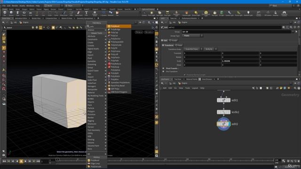The width and height of the screenshot is (301, 169).
Task: Select GameDev PolyDeform entry
Action: 119,83
